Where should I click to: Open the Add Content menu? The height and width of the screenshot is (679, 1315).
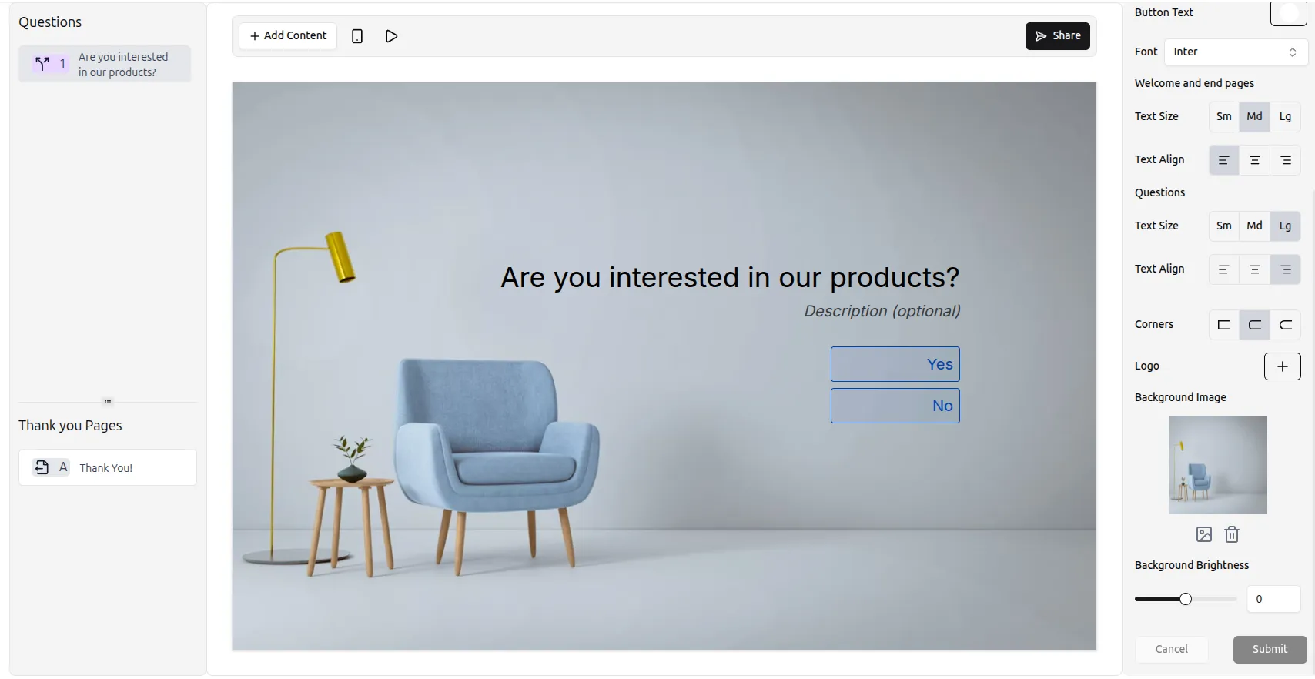(x=288, y=36)
